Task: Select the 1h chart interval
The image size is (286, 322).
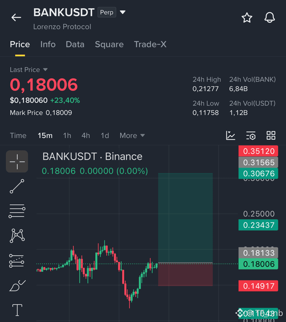Action: point(67,135)
